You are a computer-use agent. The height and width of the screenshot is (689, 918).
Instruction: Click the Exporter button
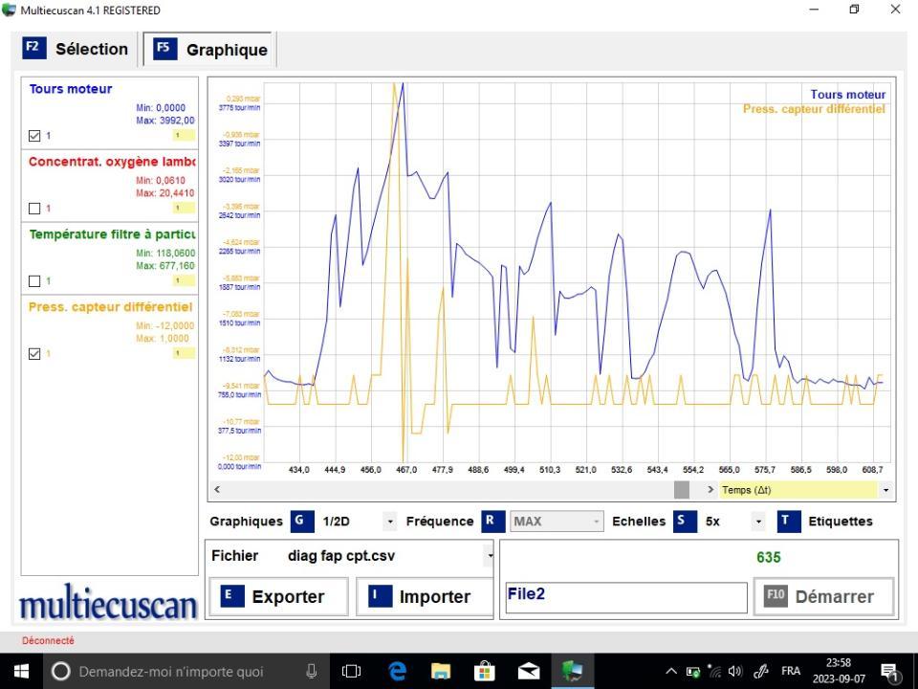coord(278,597)
